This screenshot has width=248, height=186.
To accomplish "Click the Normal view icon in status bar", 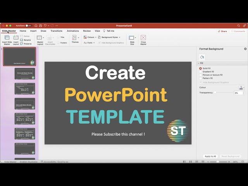I will pyautogui.click(x=184, y=162).
